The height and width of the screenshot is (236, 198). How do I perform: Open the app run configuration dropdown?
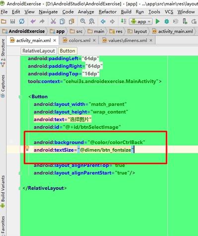pyautogui.click(x=140, y=21)
